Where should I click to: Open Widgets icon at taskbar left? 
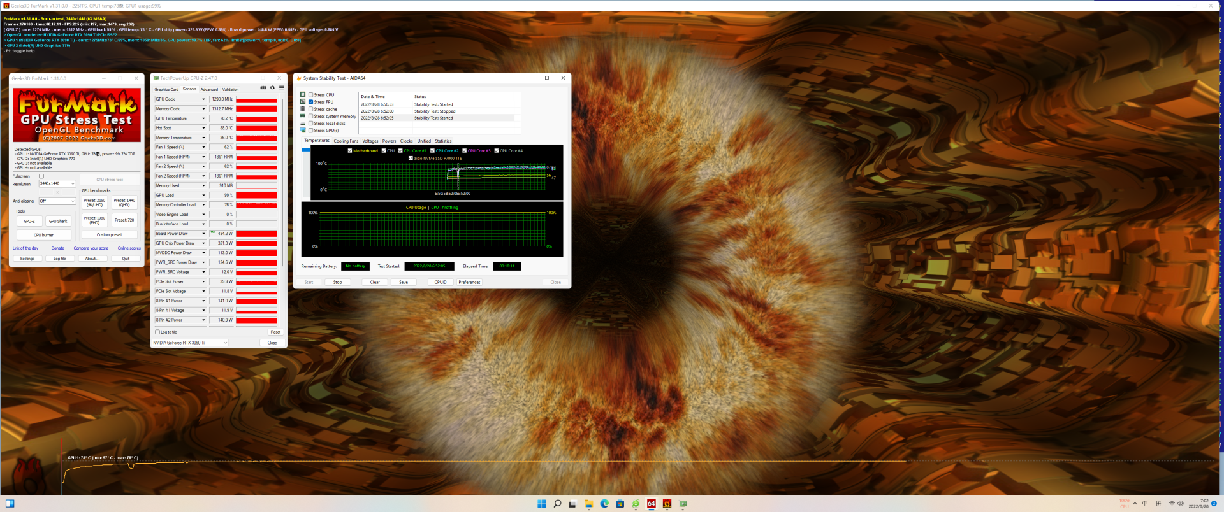[10, 504]
